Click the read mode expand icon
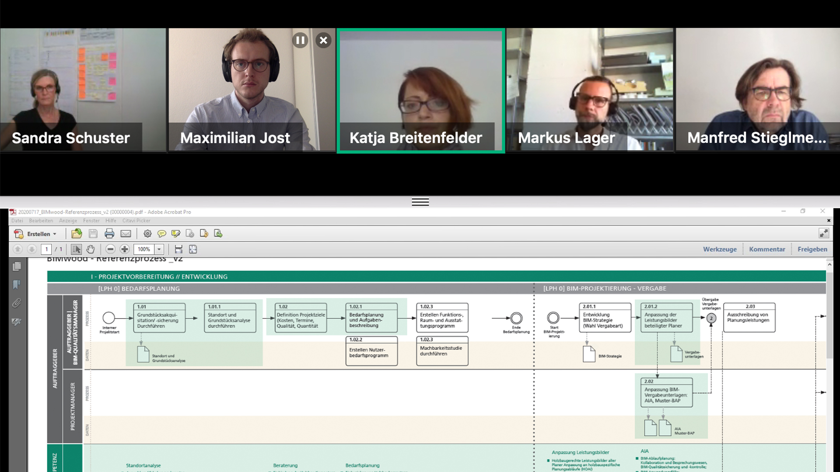 coord(824,233)
